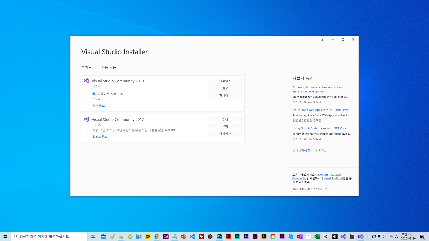Open Visual Studio Code from the taskbar
This screenshot has height=241, width=429.
click(x=192, y=236)
